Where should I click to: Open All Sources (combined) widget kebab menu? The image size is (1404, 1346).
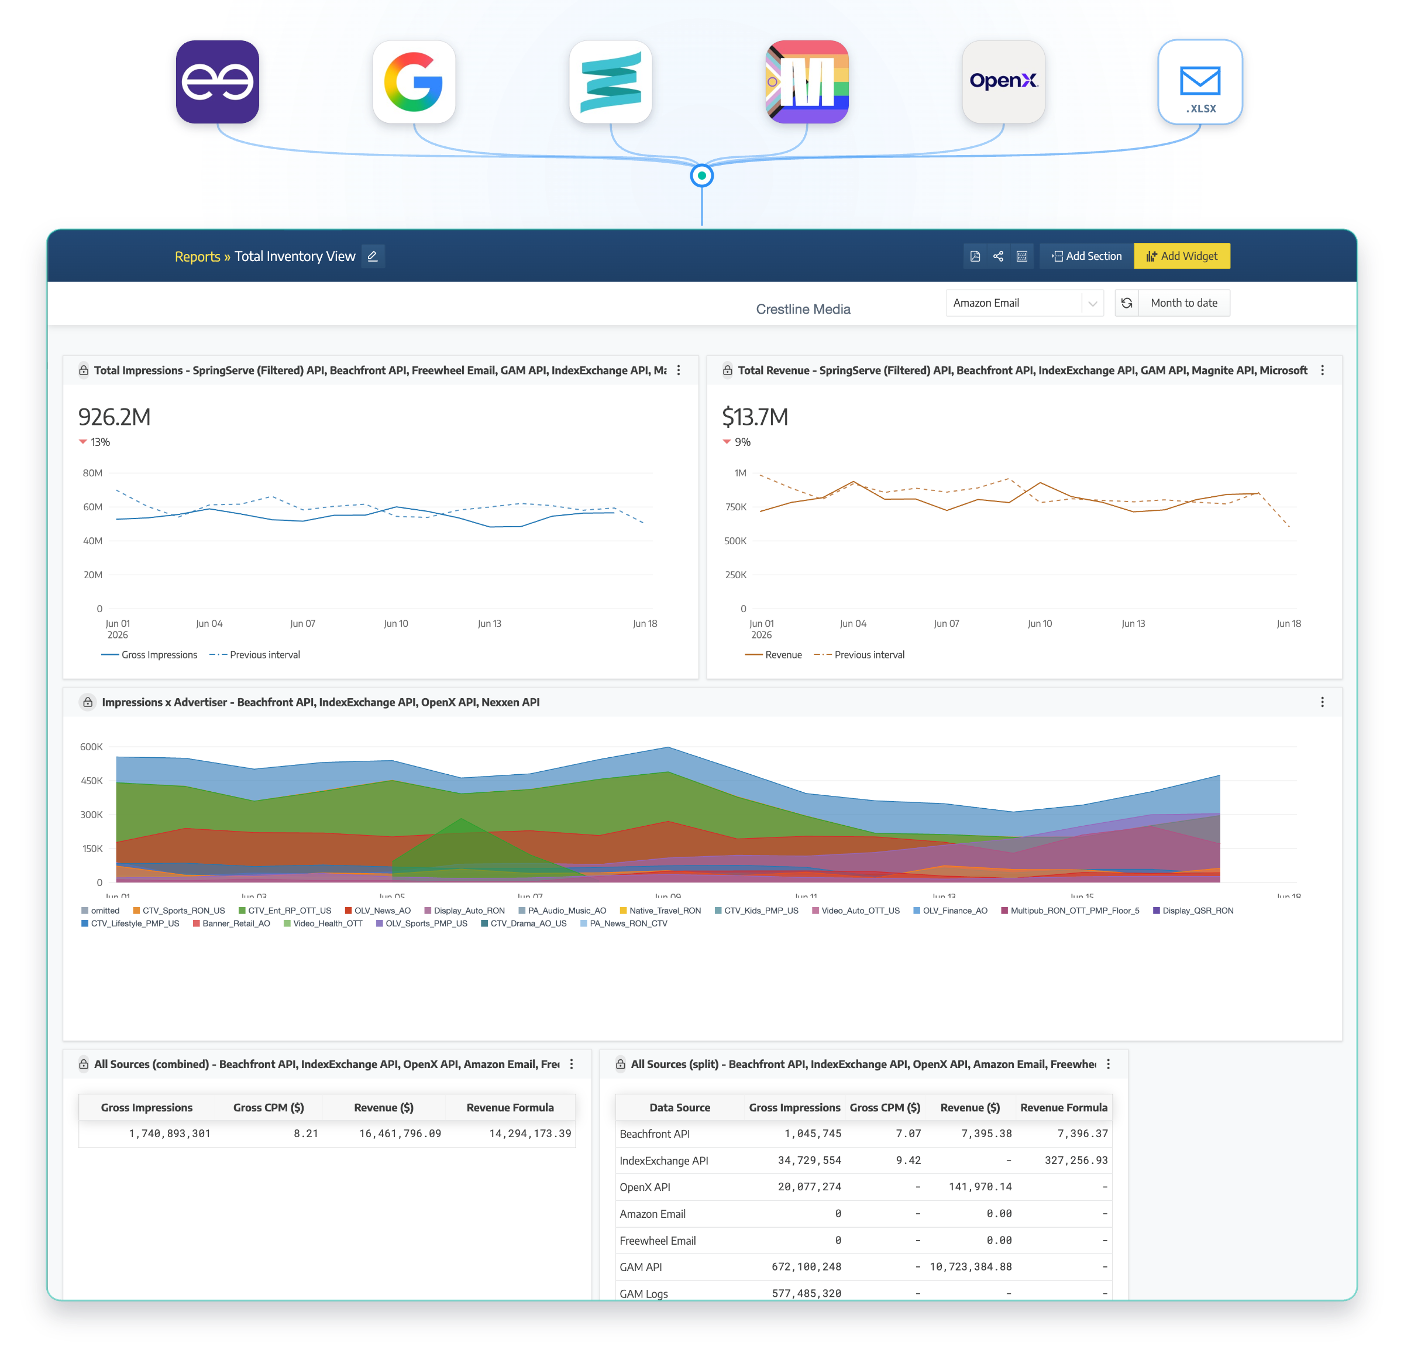(572, 1065)
